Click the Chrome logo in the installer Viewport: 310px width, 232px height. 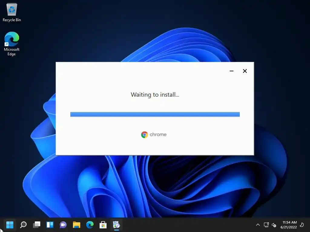(144, 135)
